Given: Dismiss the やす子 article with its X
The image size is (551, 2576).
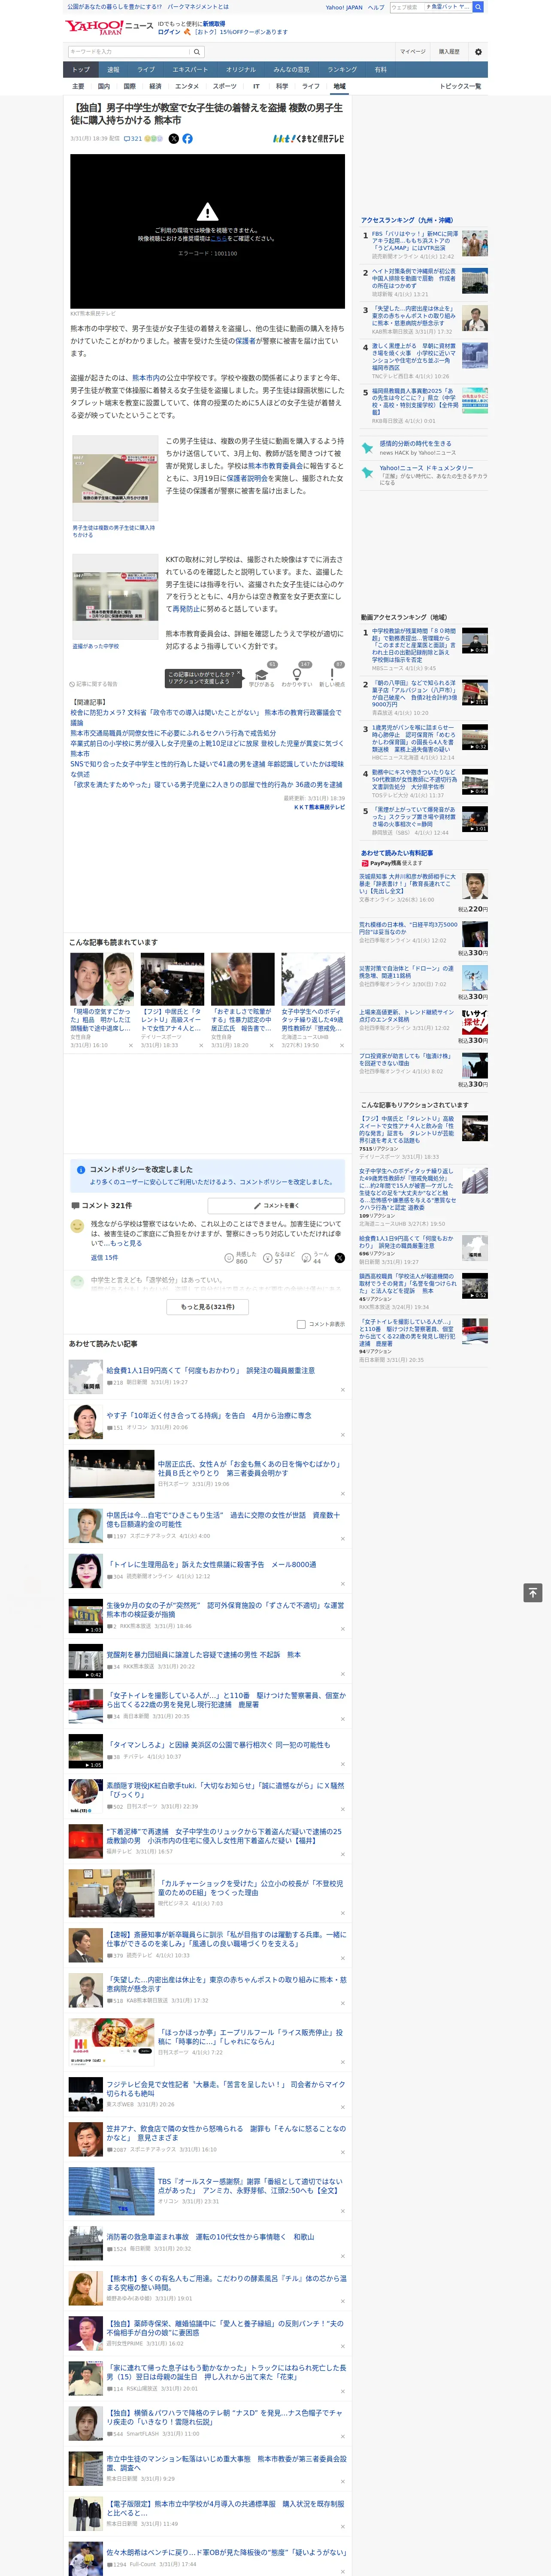Looking at the screenshot, I should click(x=342, y=1435).
